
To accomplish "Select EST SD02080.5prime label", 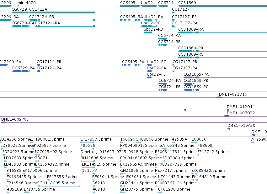I will [x=179, y=158].
